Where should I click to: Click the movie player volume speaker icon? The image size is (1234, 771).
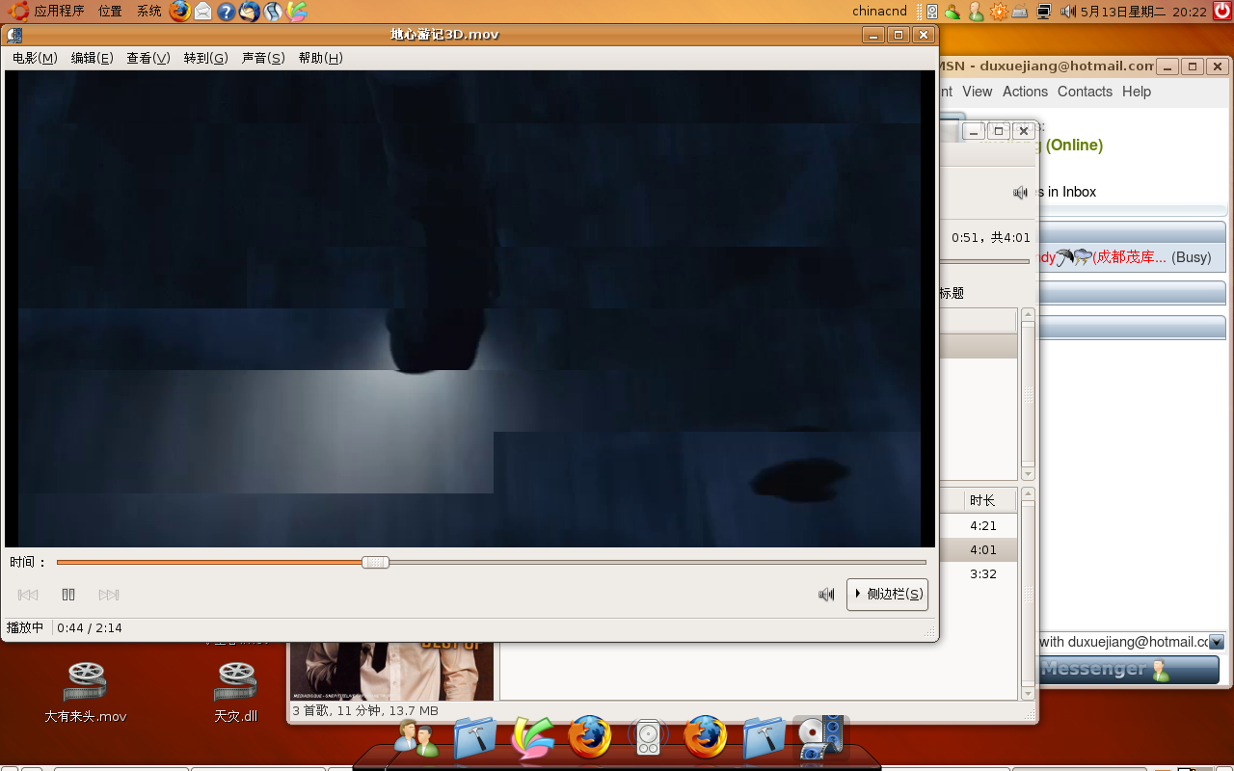[826, 595]
